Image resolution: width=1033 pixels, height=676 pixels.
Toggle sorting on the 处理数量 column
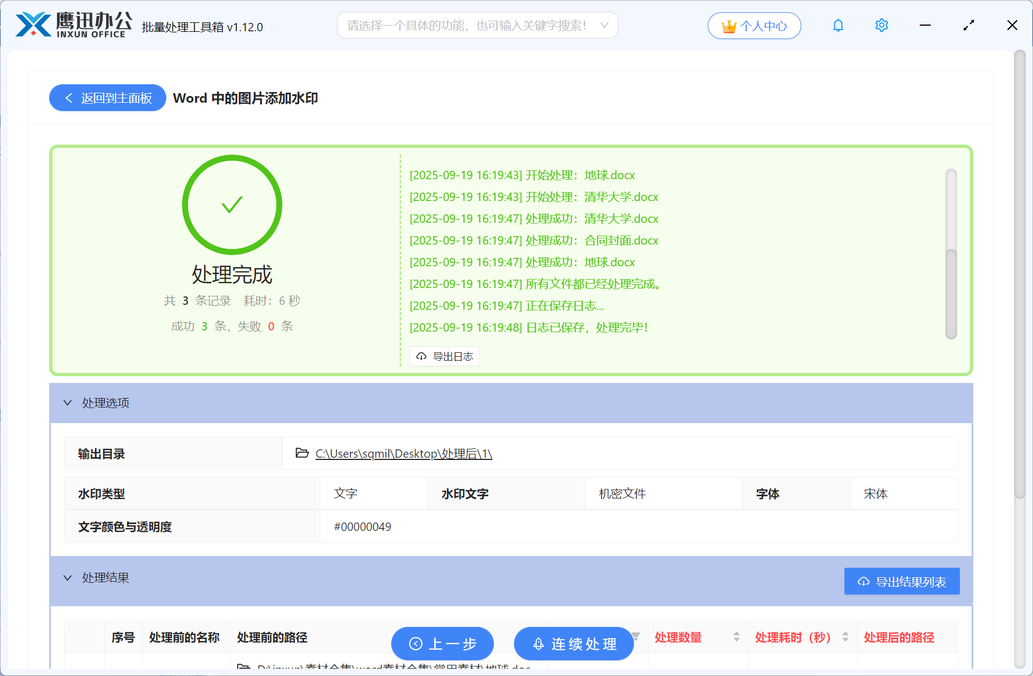pos(736,637)
